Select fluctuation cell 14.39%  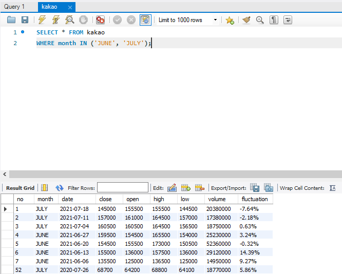click(255, 252)
